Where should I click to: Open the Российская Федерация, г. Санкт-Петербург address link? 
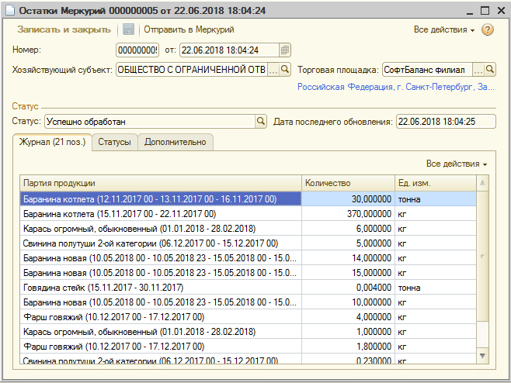(x=396, y=87)
